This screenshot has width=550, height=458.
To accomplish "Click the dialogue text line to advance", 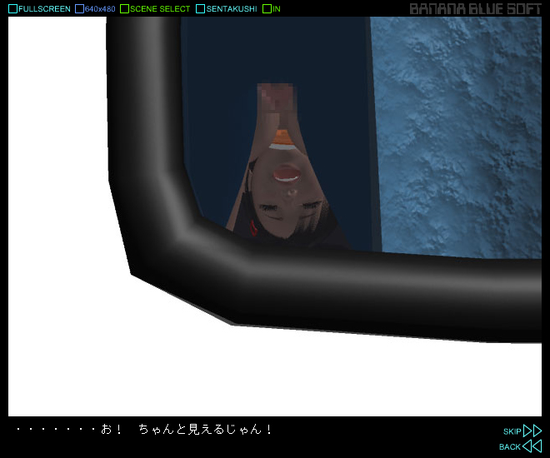I will 144,429.
